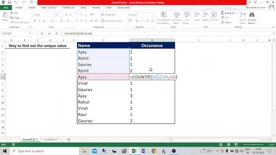Click the Cut scissors icon
The image size is (276, 155).
pyautogui.click(x=12, y=13)
